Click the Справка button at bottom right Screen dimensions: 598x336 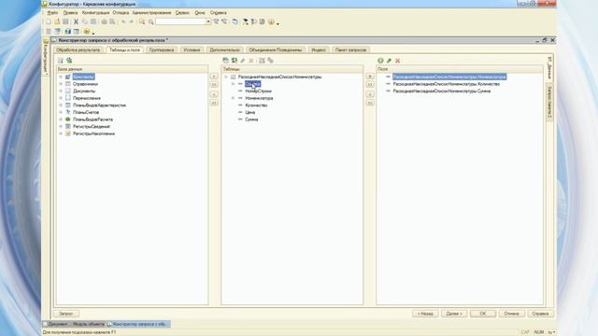(x=540, y=314)
